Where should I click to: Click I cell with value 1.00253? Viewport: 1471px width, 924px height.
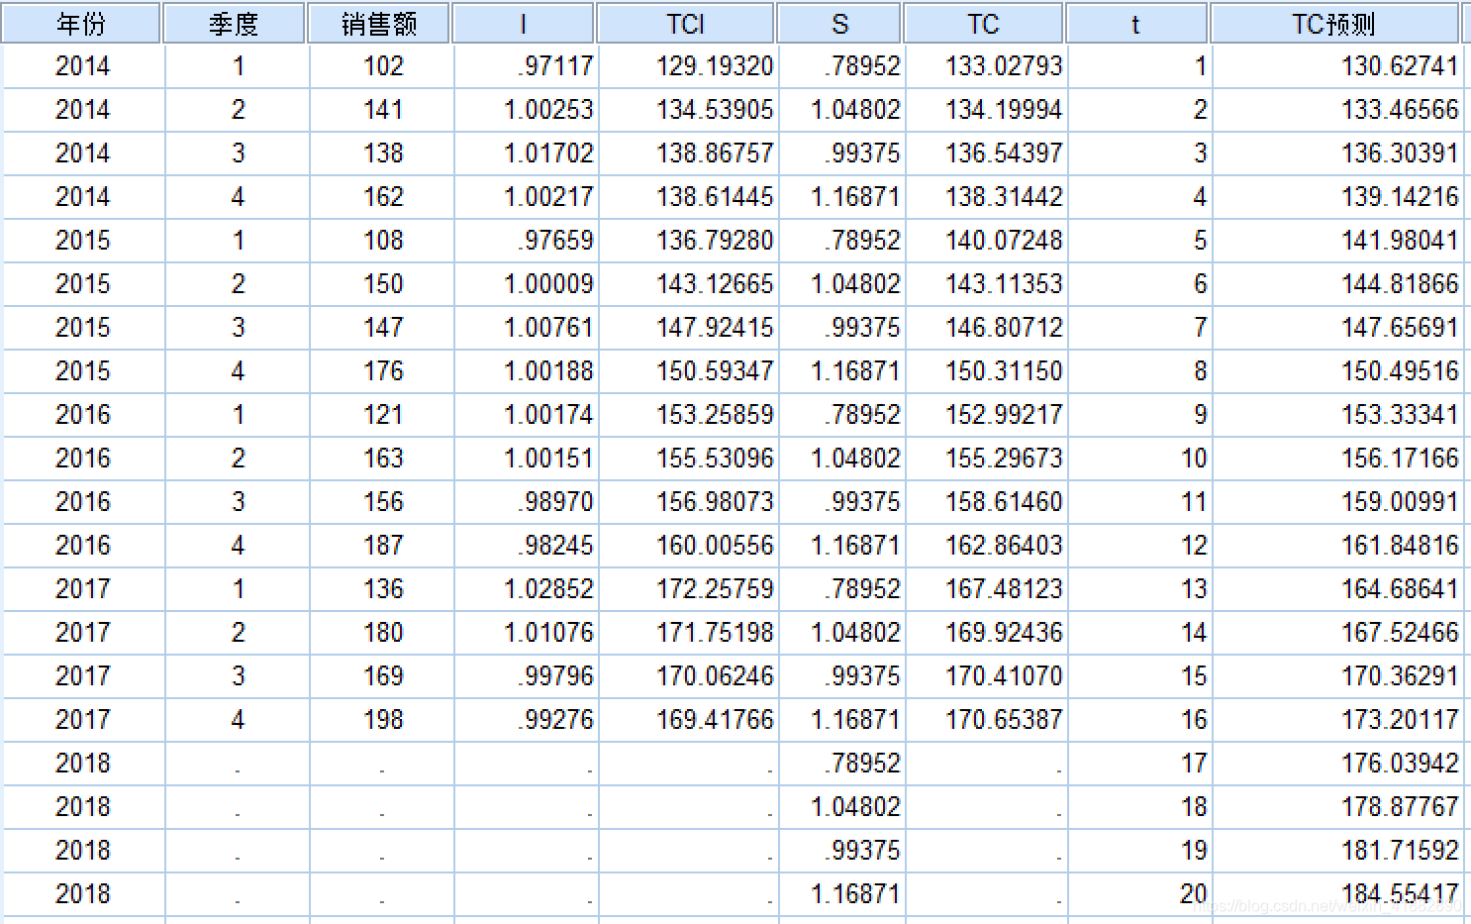[527, 110]
